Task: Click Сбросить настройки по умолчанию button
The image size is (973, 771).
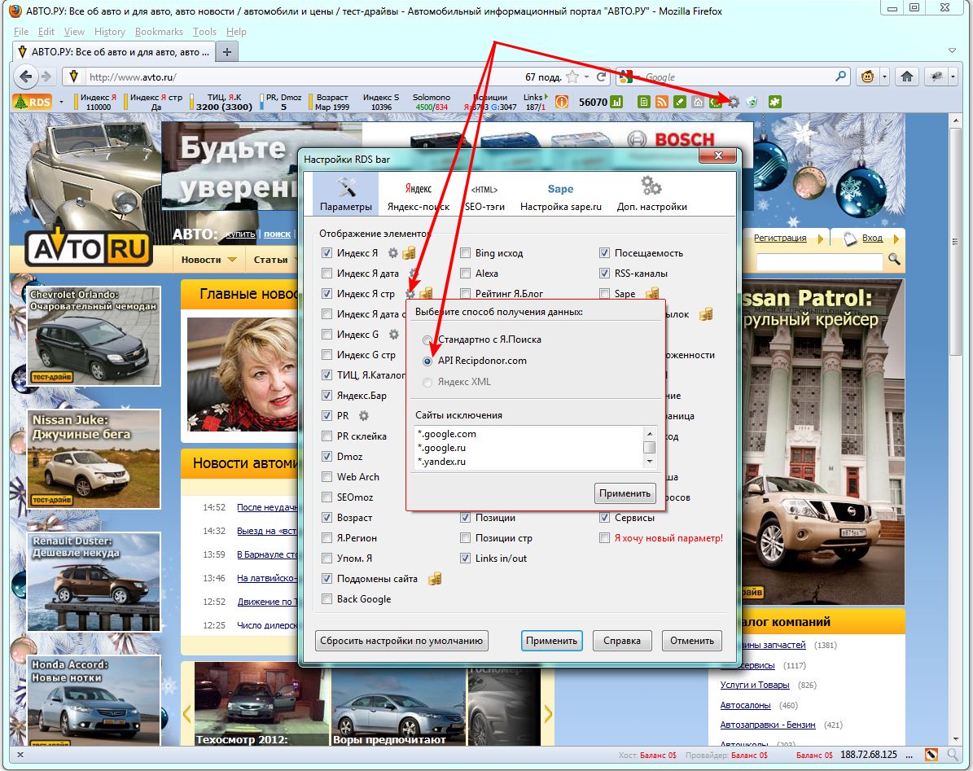Action: (x=401, y=640)
